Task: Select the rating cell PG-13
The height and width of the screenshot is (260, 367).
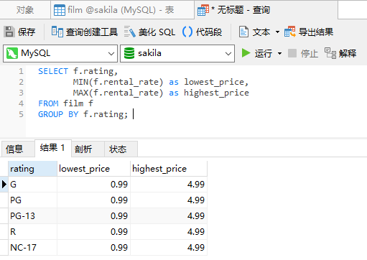Action: [x=33, y=216]
